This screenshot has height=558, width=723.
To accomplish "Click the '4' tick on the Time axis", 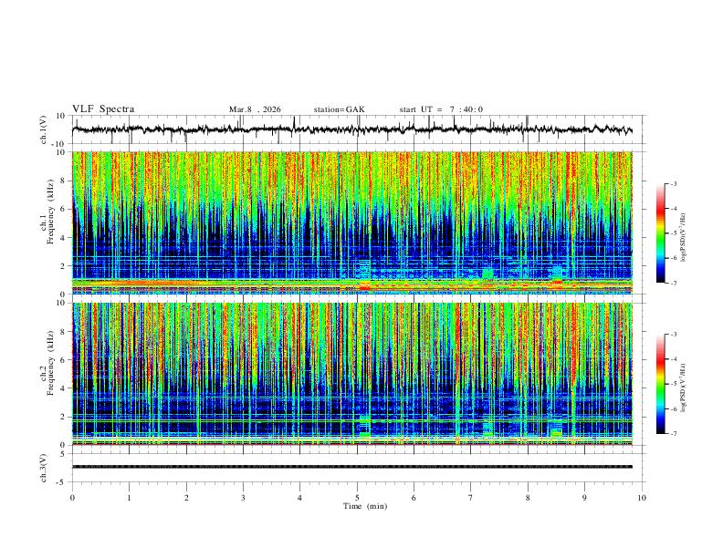I will coord(300,498).
